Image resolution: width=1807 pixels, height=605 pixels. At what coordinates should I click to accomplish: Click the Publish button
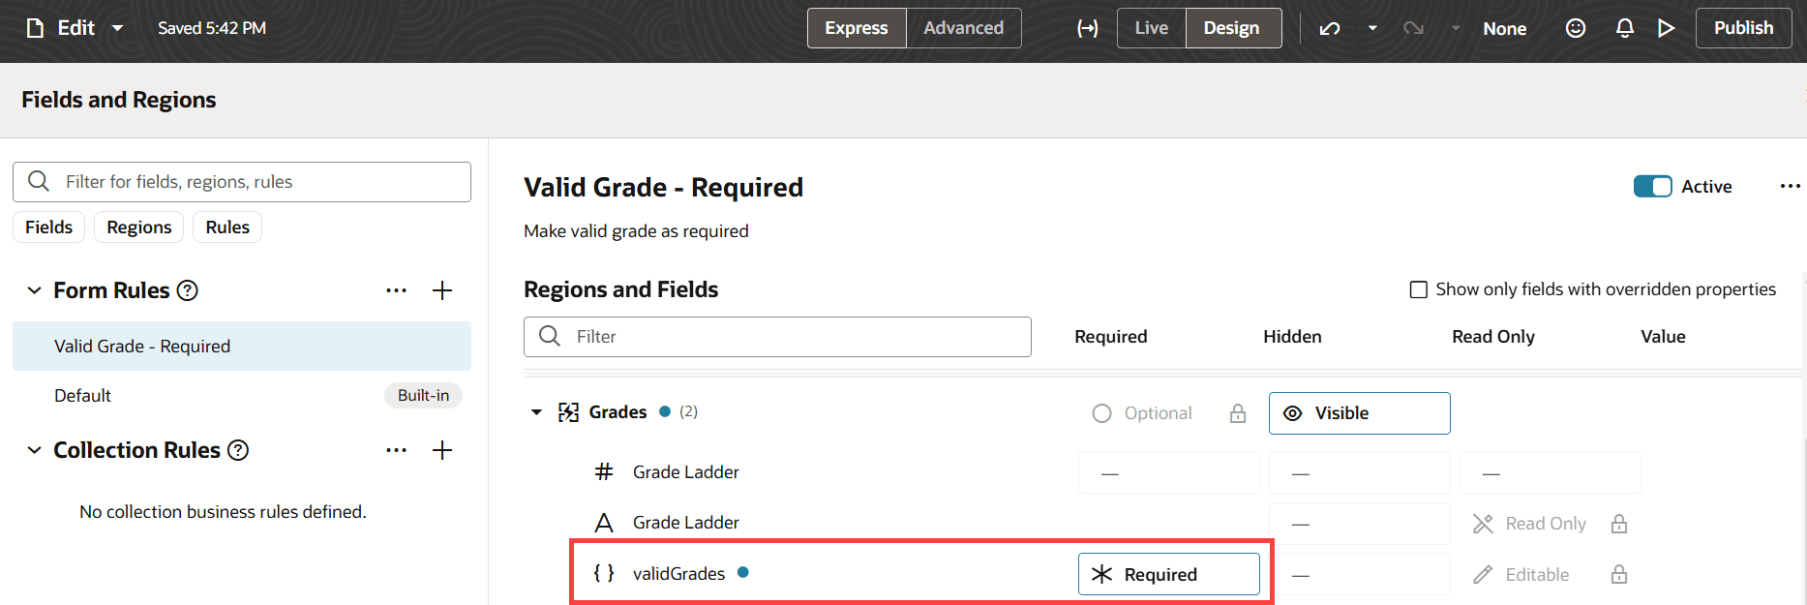(1743, 28)
